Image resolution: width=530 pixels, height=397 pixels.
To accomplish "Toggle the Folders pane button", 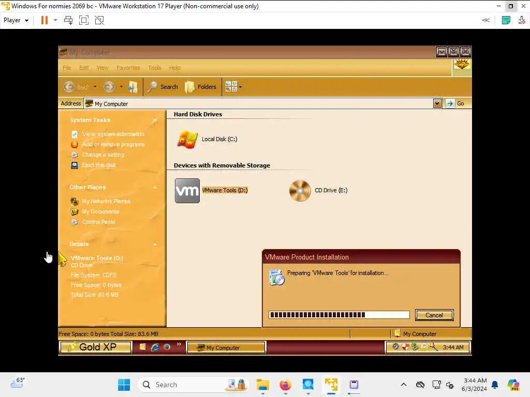I will tap(200, 87).
